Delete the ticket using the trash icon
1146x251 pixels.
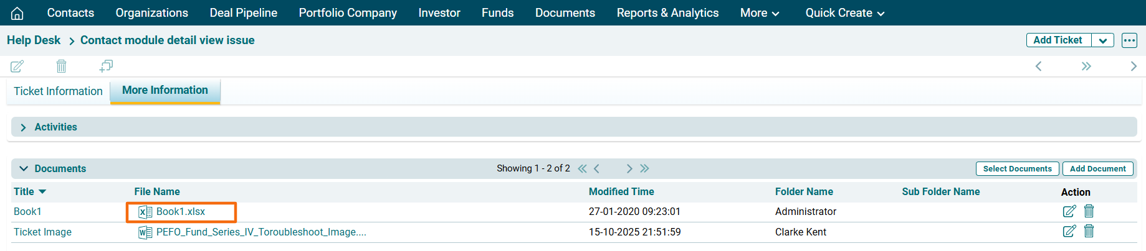[x=61, y=66]
